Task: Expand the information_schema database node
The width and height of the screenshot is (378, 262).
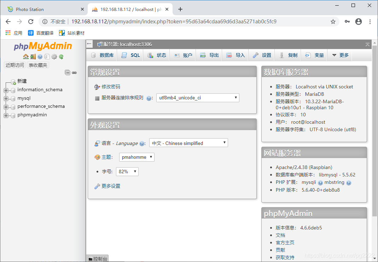Action: tap(6, 91)
